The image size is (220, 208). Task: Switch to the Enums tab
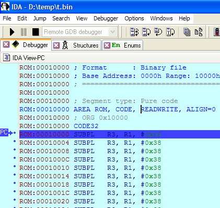coord(132,45)
